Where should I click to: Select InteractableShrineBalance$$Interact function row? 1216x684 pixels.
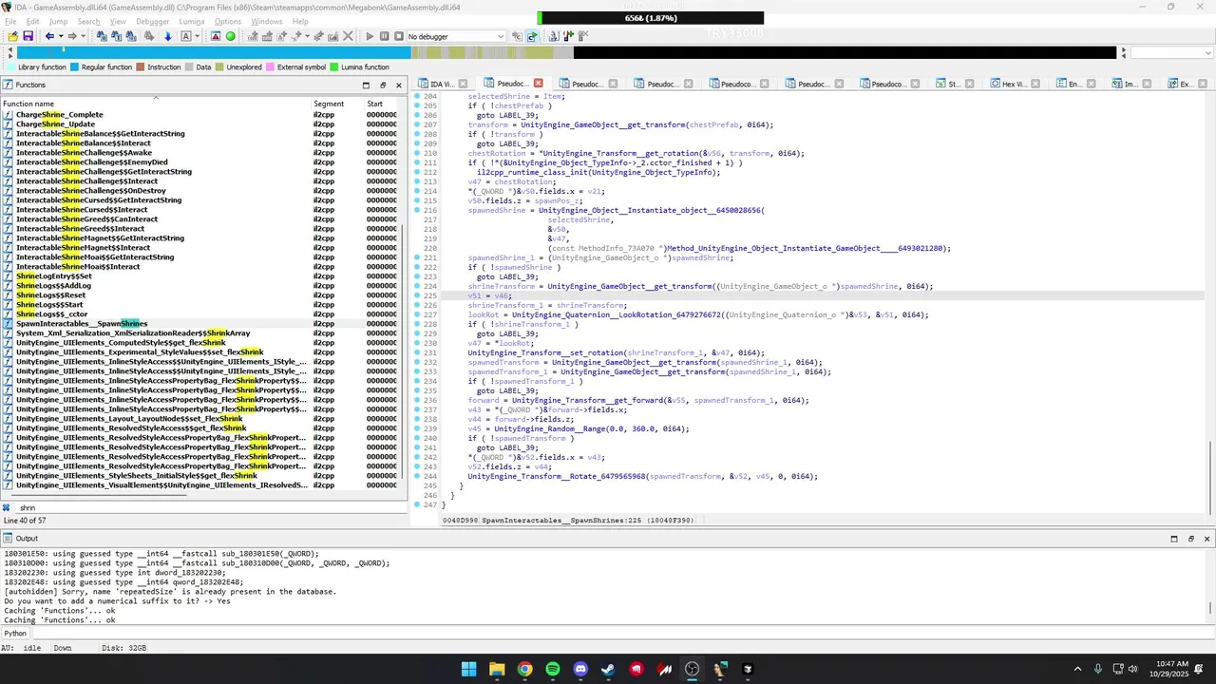[x=202, y=142]
